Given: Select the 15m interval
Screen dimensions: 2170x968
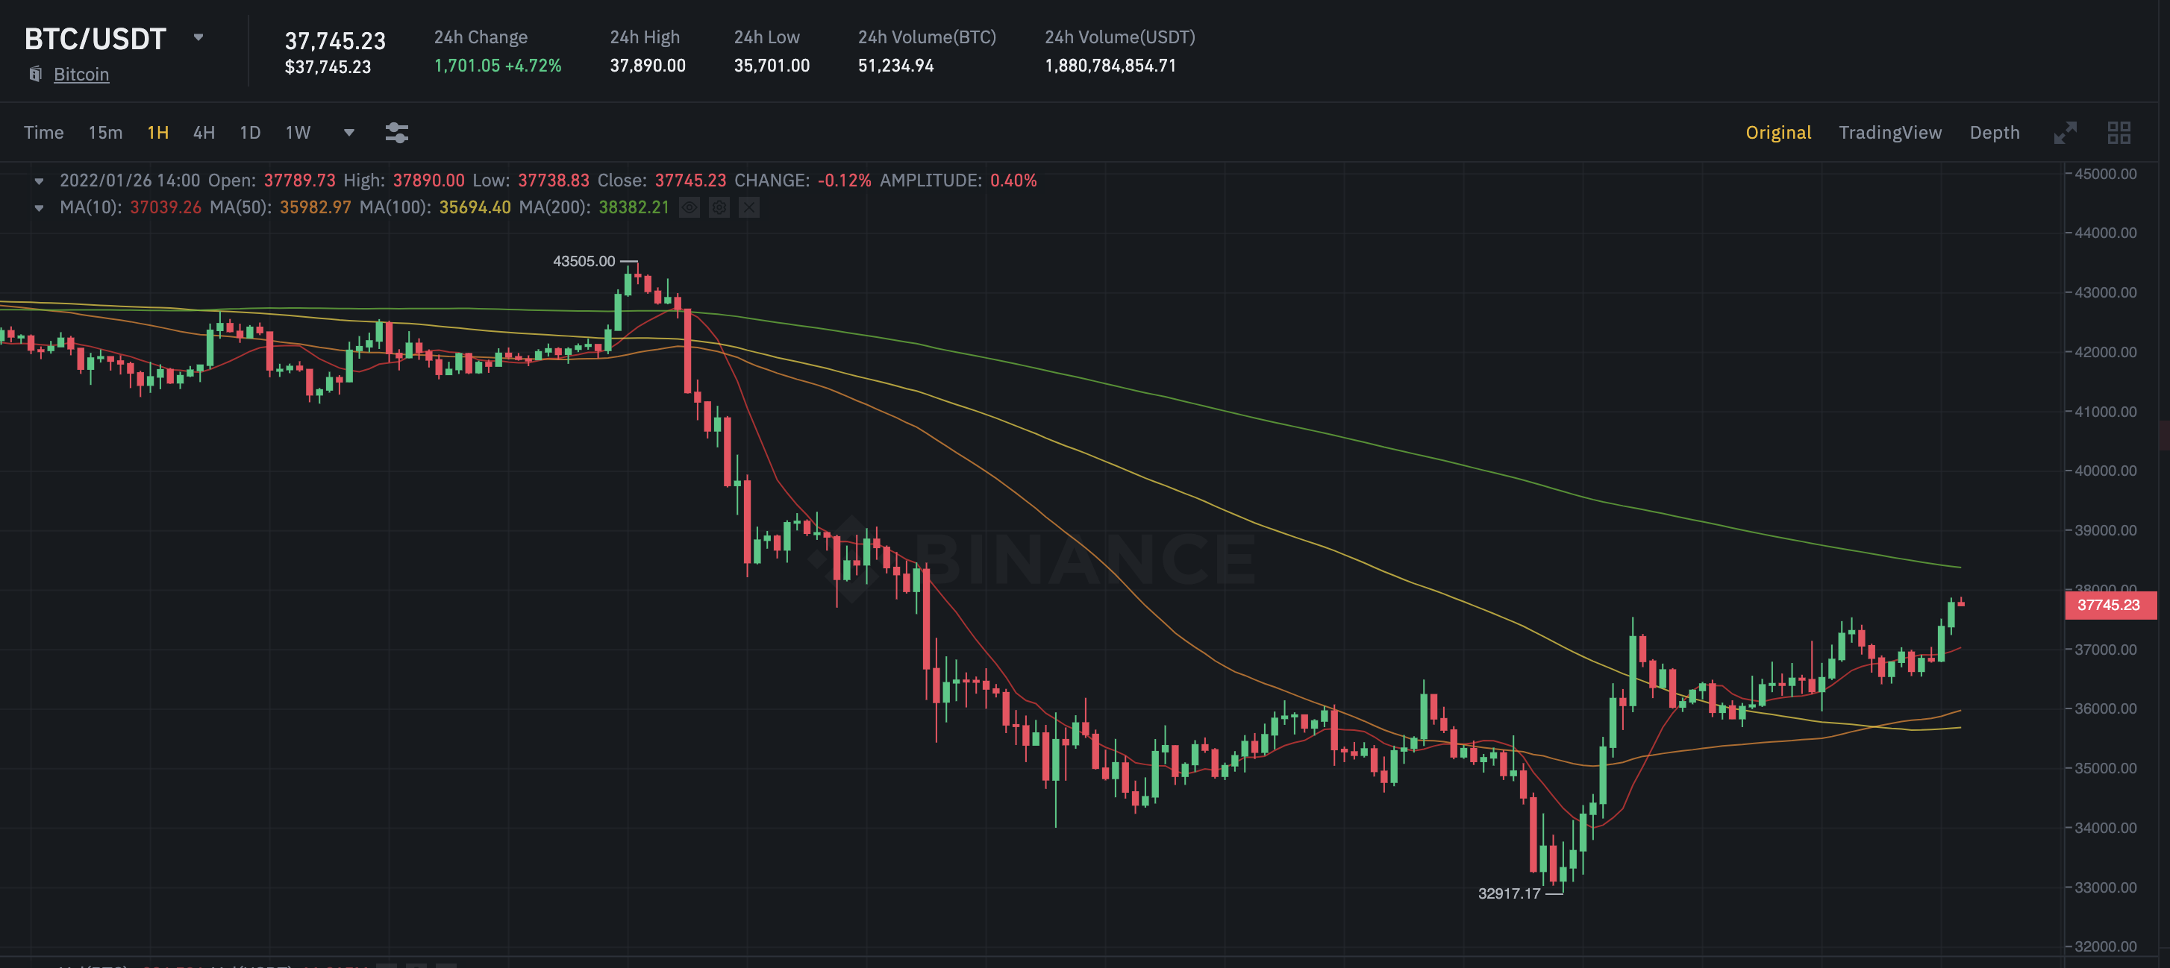Looking at the screenshot, I should 105,132.
